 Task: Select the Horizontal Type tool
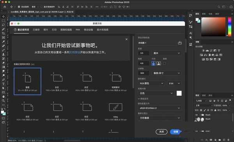(3, 84)
